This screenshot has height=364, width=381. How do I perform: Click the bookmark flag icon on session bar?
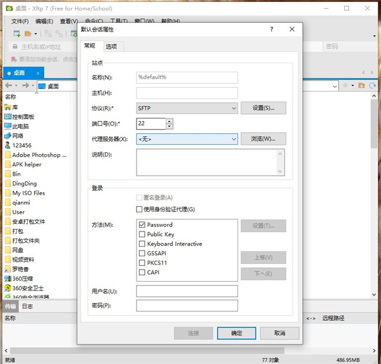point(14,59)
